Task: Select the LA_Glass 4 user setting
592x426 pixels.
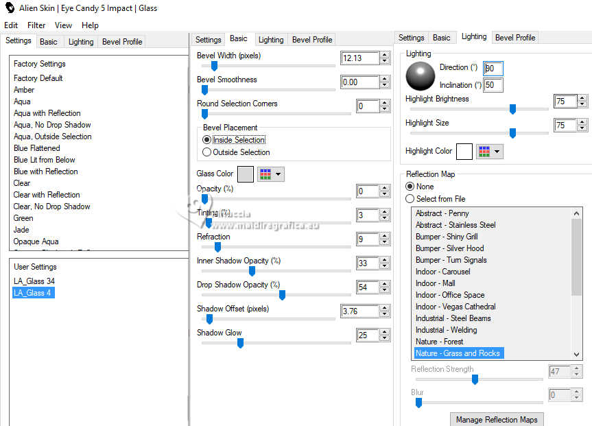Action: point(33,293)
